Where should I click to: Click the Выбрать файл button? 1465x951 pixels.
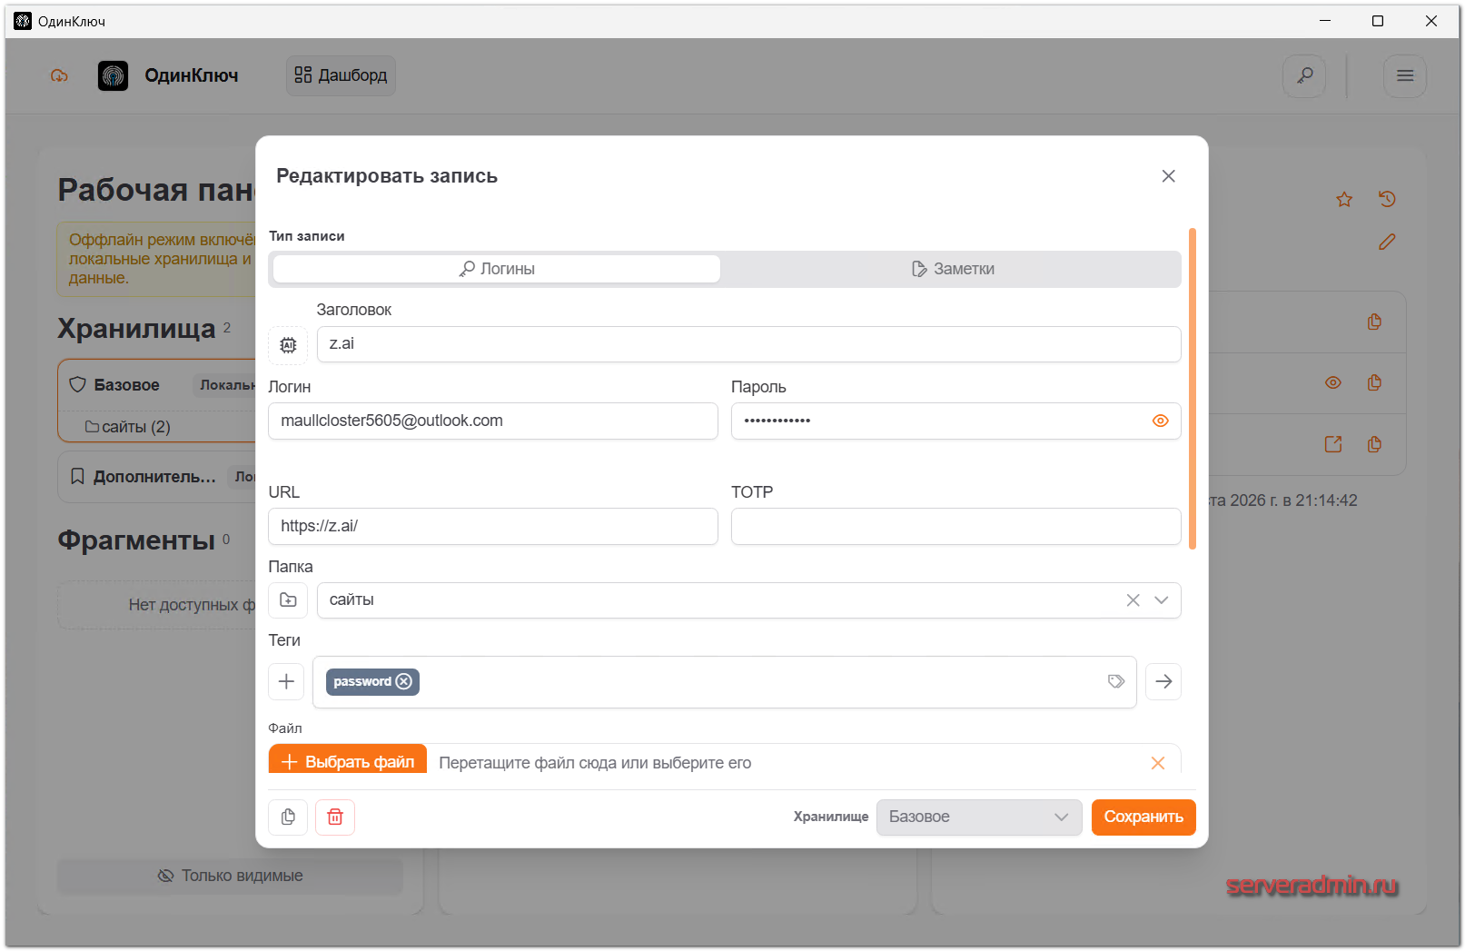click(348, 761)
